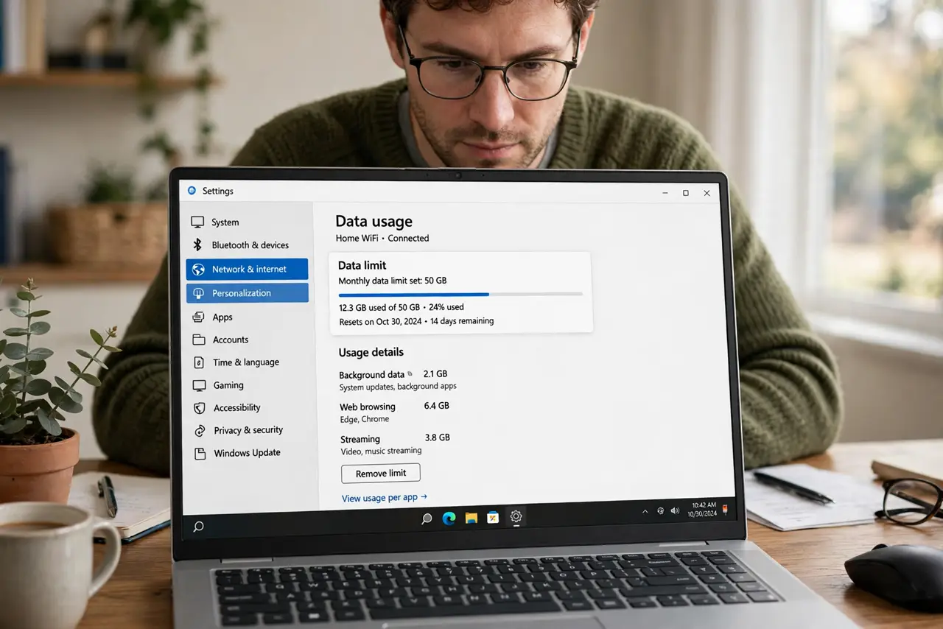Click the volume speaker icon in the tray

pyautogui.click(x=674, y=510)
